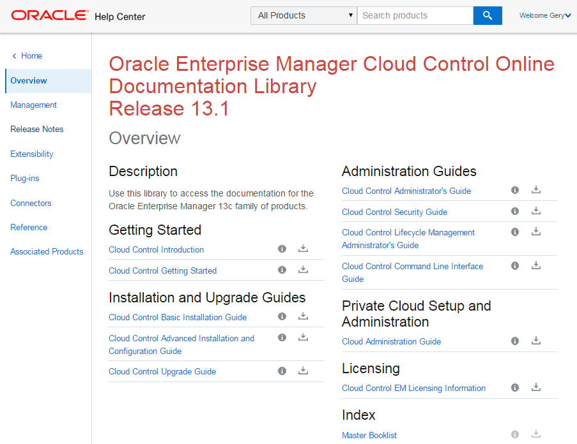Show info for Lifecycle Management Administrator's Guide
The width and height of the screenshot is (577, 444).
coord(515,232)
